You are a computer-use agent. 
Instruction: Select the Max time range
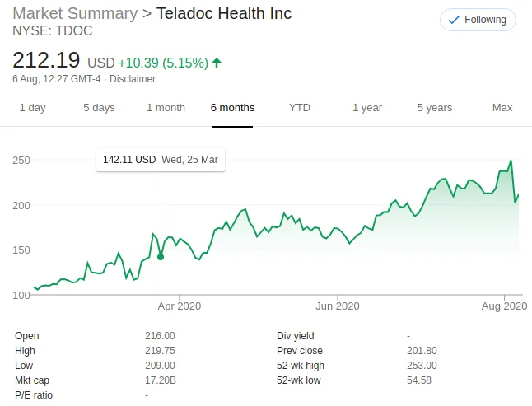pos(502,108)
